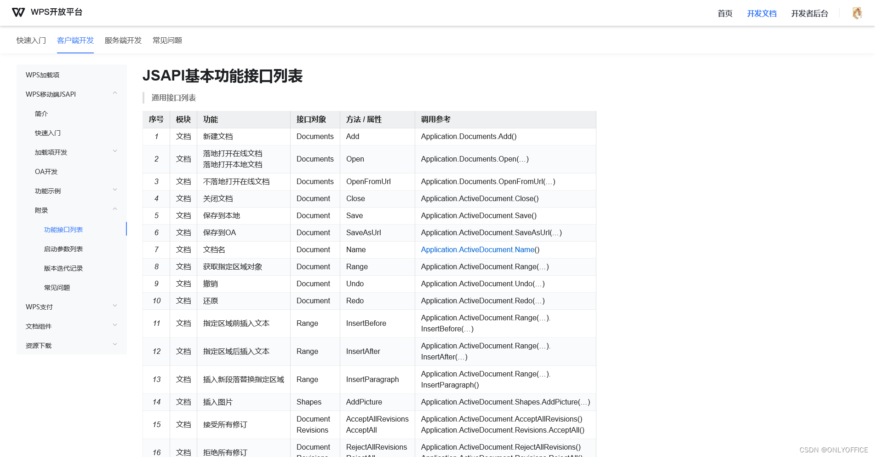The height and width of the screenshot is (457, 875).
Task: Switch to the 服务端开发 tab
Action: pyautogui.click(x=123, y=40)
